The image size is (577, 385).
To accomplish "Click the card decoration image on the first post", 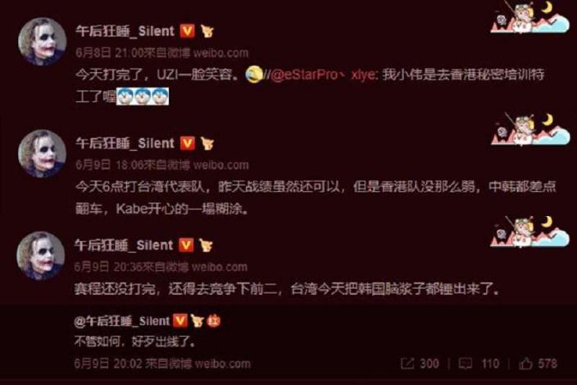I will (x=530, y=17).
